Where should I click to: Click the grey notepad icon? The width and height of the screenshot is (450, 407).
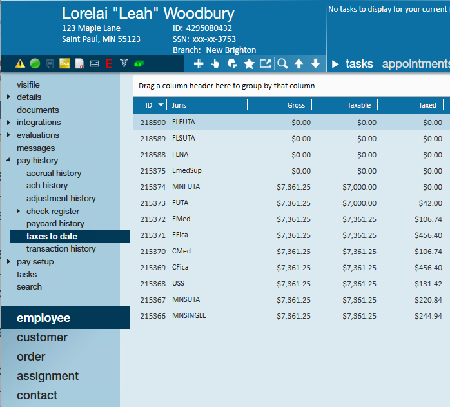[50, 63]
